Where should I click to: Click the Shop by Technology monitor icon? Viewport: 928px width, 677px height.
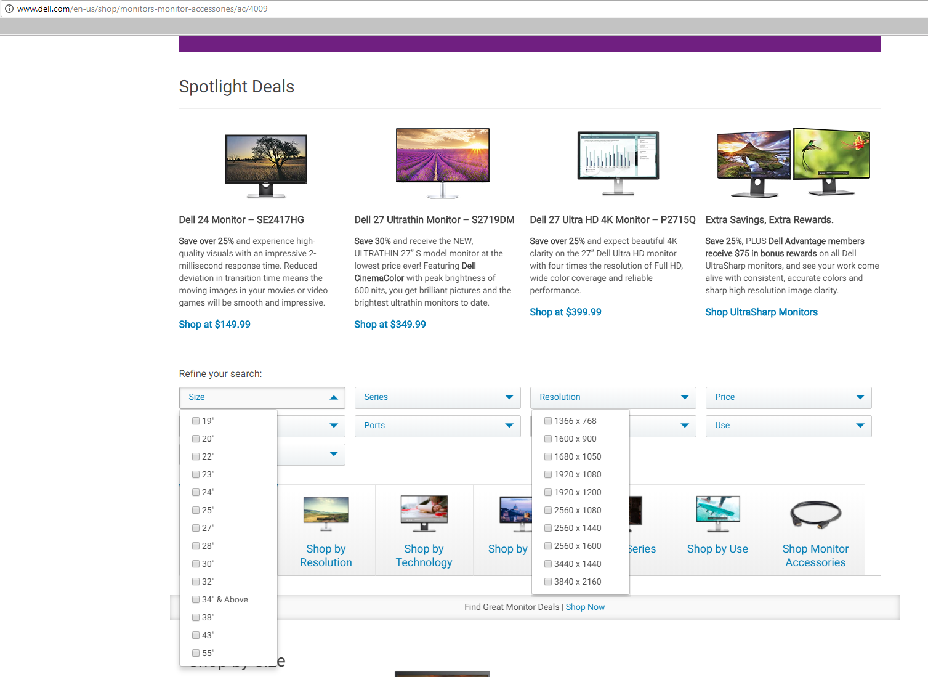[424, 513]
